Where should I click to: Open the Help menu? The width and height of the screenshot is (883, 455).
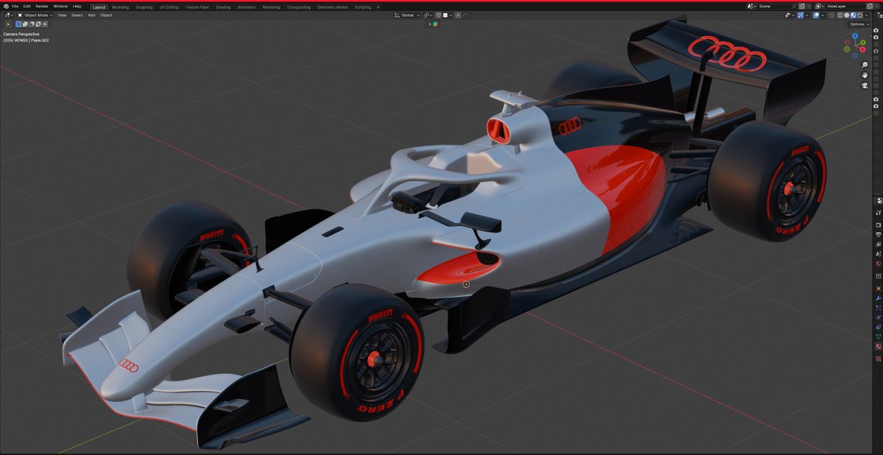77,6
